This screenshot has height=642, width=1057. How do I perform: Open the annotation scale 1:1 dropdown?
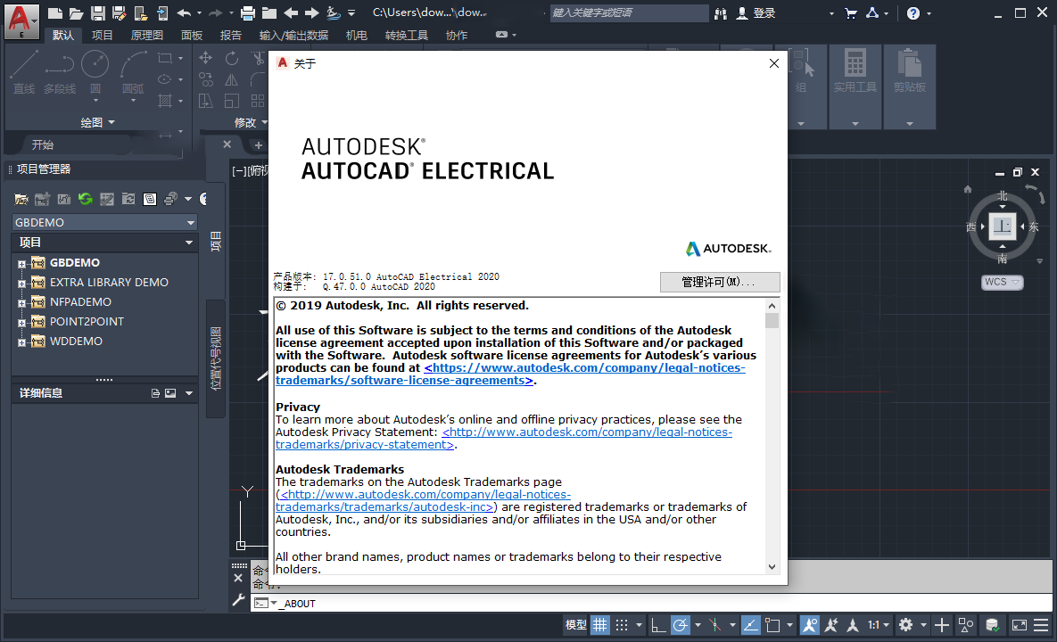coord(879,625)
